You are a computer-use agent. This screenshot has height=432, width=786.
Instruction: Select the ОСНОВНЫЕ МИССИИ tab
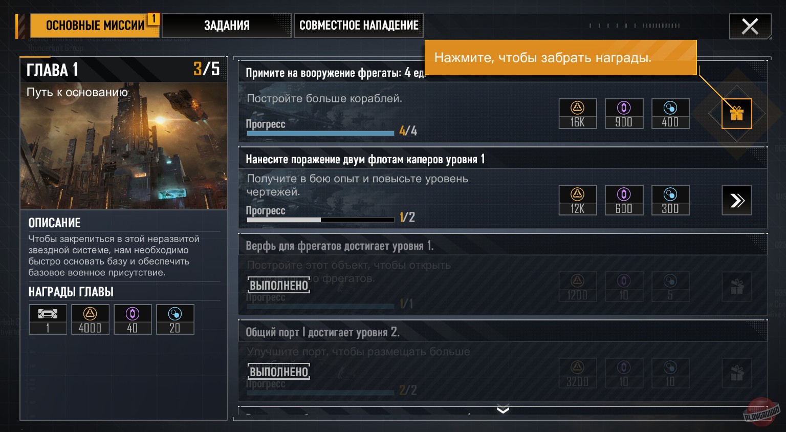point(95,26)
